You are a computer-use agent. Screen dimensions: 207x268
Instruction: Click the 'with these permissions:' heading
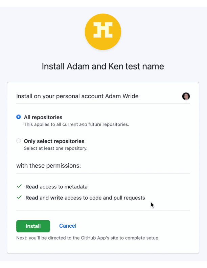49,166
